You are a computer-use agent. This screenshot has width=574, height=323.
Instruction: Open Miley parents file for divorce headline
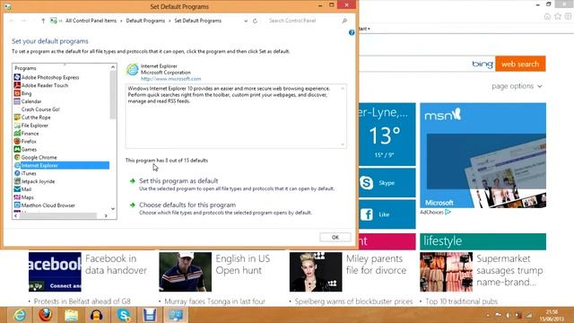(376, 265)
